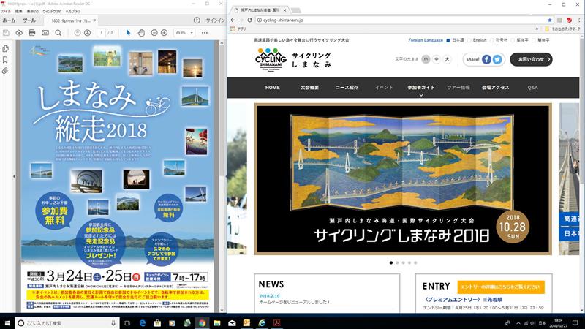Open 大会概要 navigation link
The width and height of the screenshot is (585, 329).
point(309,87)
